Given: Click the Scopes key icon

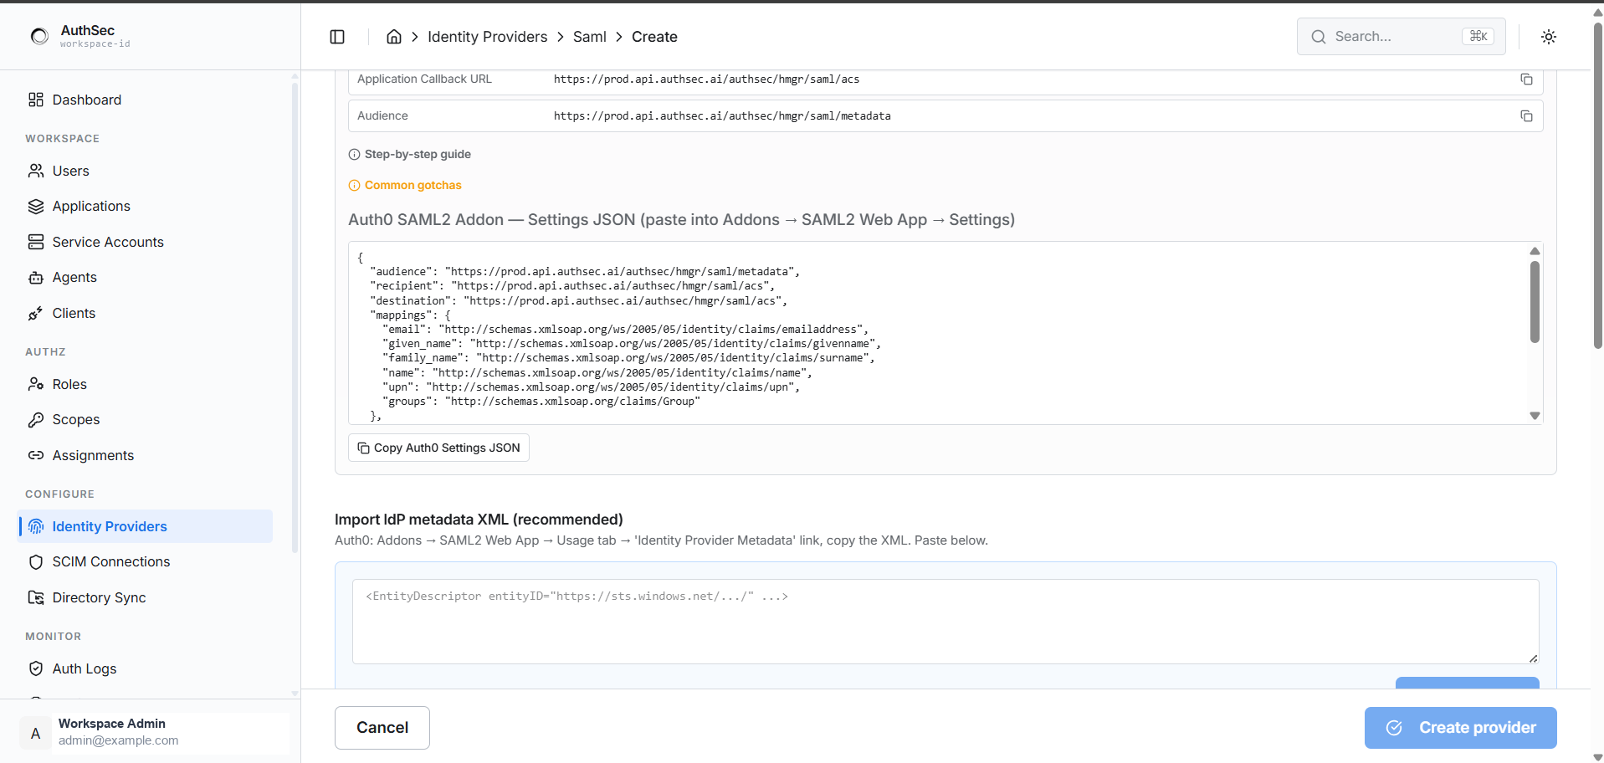Looking at the screenshot, I should (x=36, y=420).
